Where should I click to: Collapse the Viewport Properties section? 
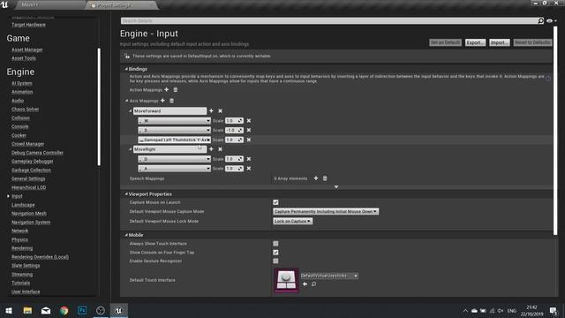point(126,194)
